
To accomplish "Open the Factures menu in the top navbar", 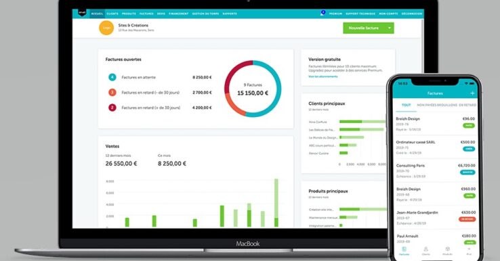I will [146, 14].
